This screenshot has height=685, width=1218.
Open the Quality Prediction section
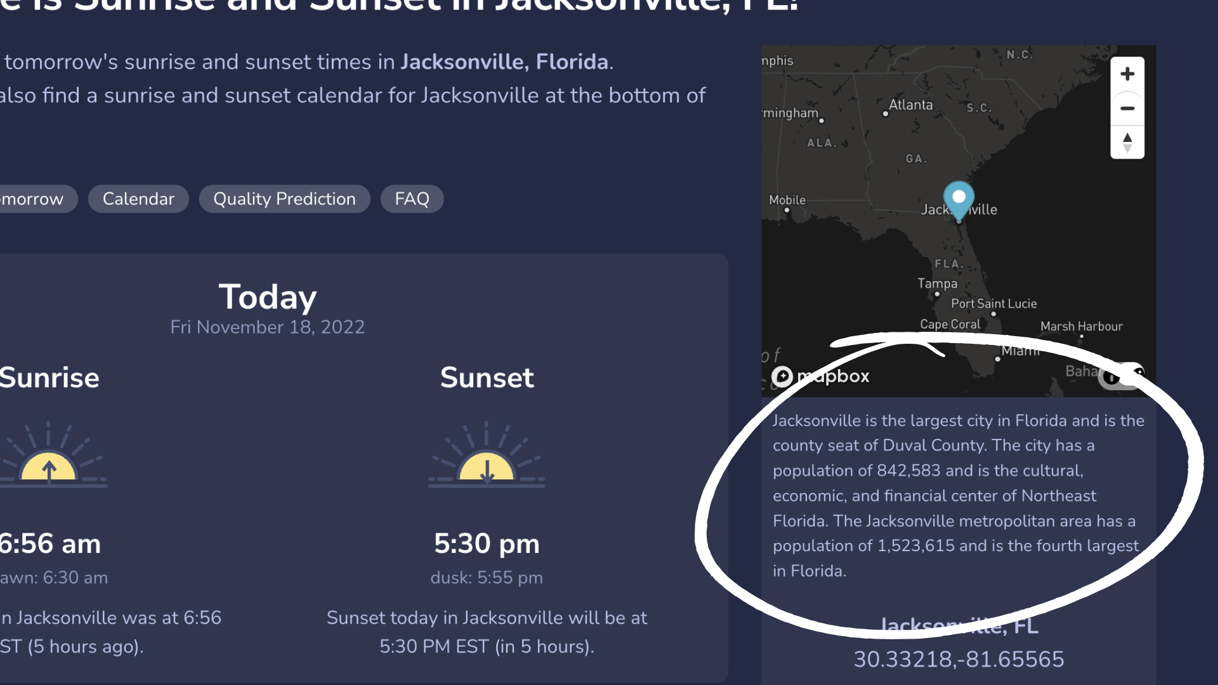point(284,199)
